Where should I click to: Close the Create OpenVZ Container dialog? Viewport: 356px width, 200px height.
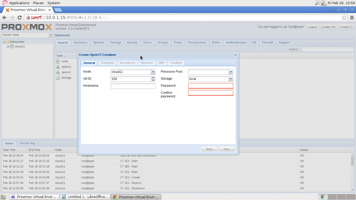[235, 55]
